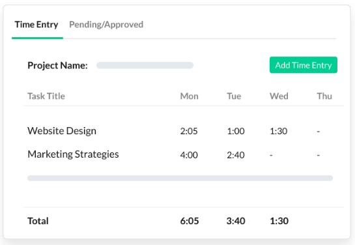Image resolution: width=355 pixels, height=245 pixels.
Task: Click Marketing Strategies Tuesday entry 2:40
Action: [236, 155]
